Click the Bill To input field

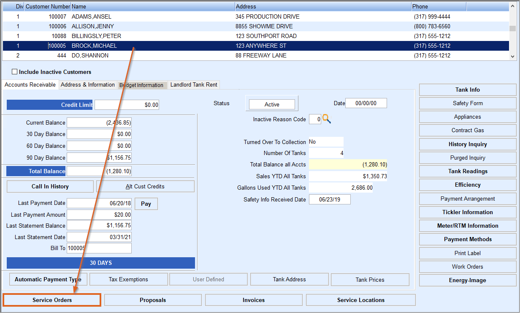[x=99, y=248]
